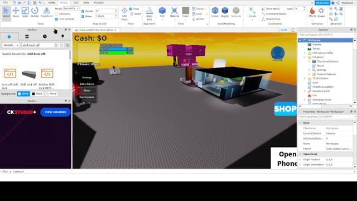Switch to the HOME ribbon tab
The image size is (357, 201).
[52, 3]
